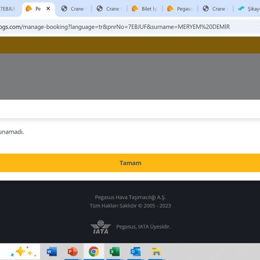Switch to the Bilet İş tab
The width and height of the screenshot is (260, 260).
coord(145,8)
